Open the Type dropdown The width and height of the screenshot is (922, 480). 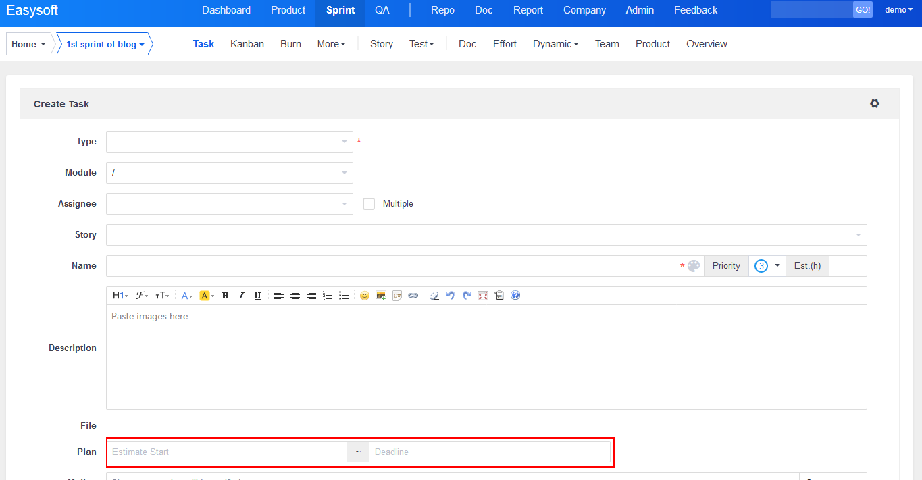click(x=229, y=142)
